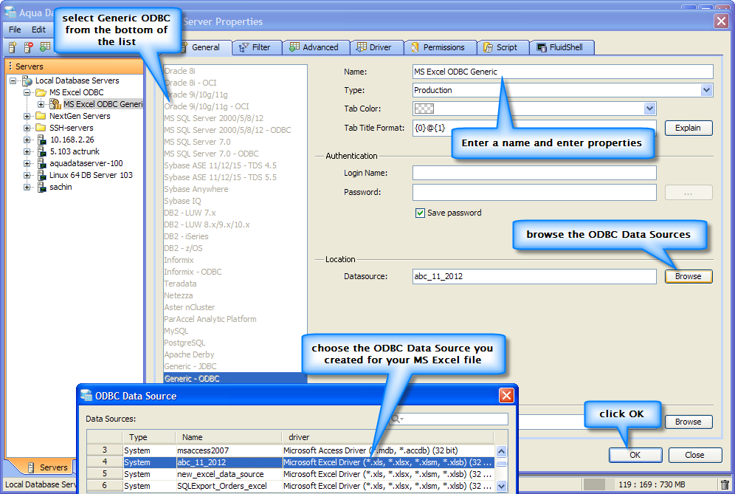Image resolution: width=735 pixels, height=494 pixels.
Task: Click Browse next to Datasource
Action: point(688,276)
